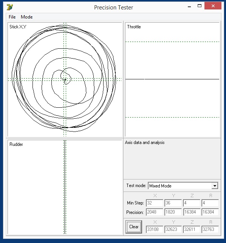Click the X Precision field showing 2048
The width and height of the screenshot is (226, 243).
pyautogui.click(x=155, y=212)
